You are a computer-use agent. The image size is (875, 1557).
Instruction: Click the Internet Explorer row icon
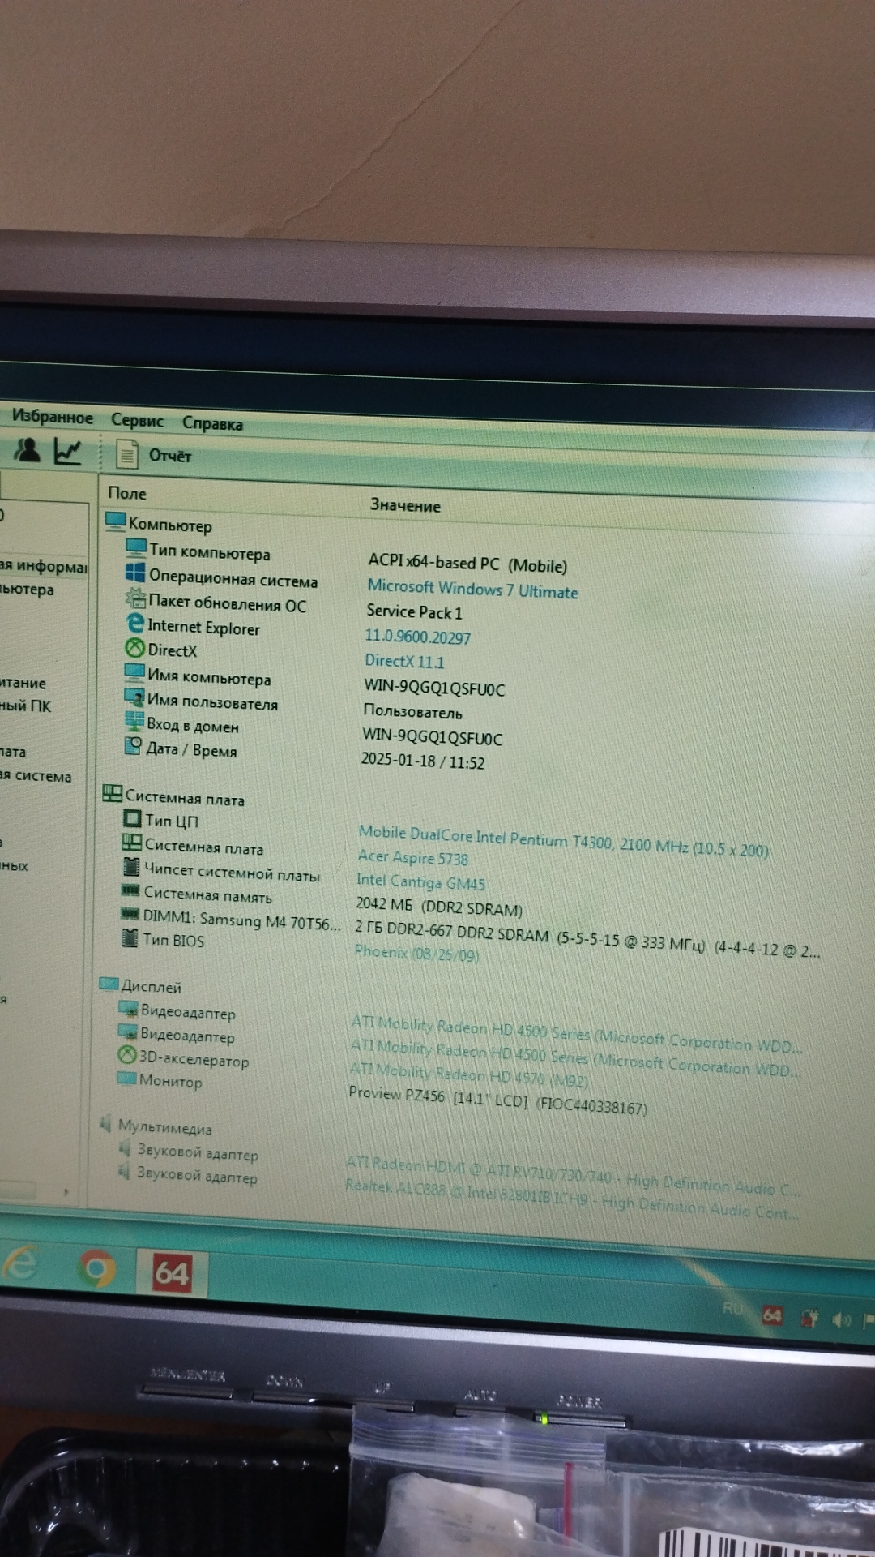(135, 623)
